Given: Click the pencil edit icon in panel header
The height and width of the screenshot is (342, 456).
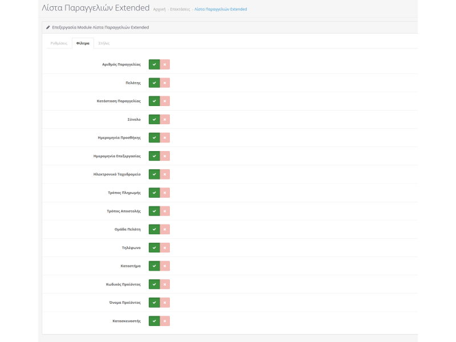Looking at the screenshot, I should [x=48, y=26].
